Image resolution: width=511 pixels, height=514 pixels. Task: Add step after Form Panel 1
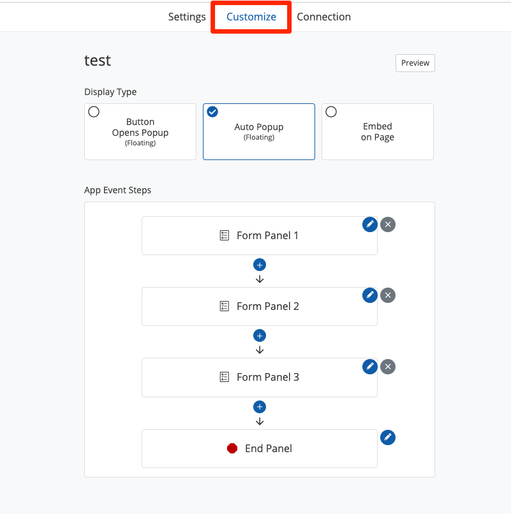pyautogui.click(x=260, y=265)
